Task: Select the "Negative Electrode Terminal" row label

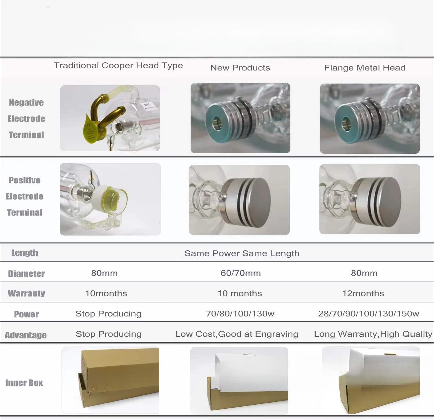Action: (x=26, y=119)
